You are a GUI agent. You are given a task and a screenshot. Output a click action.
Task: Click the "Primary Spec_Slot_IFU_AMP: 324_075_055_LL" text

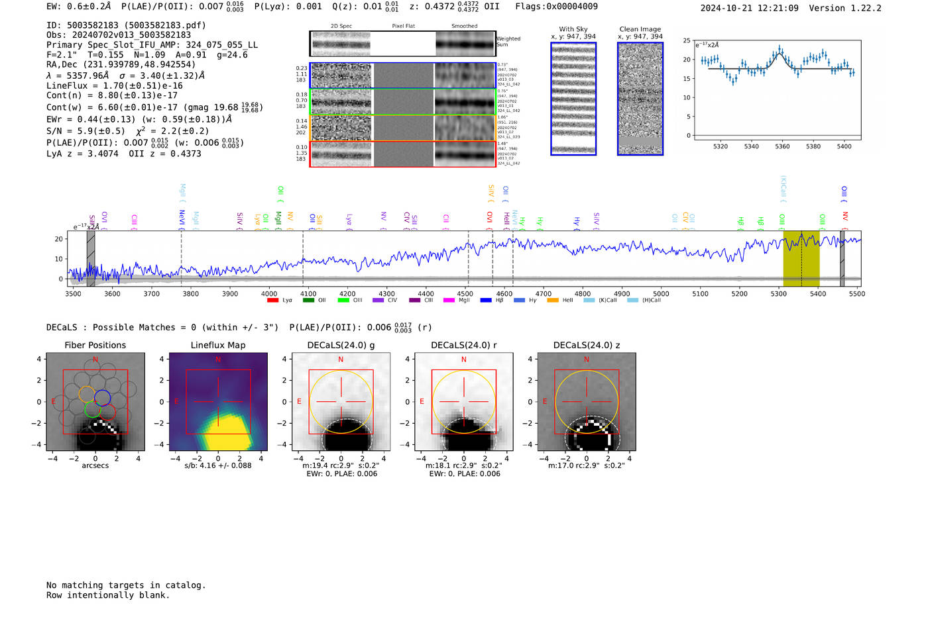[x=152, y=45]
